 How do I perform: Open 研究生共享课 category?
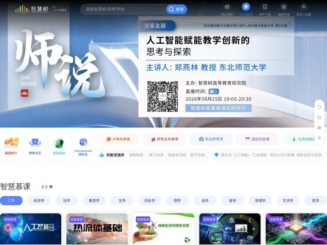(165, 139)
